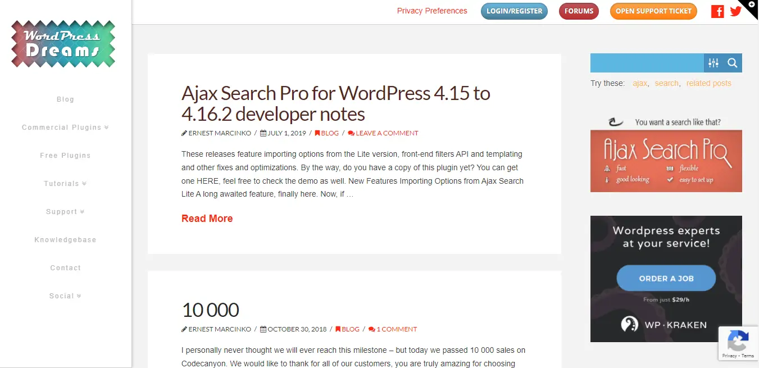Screen dimensions: 759x368
Task: Click ERNEST MARCINKO on 10 000 post
Action: click(216, 329)
